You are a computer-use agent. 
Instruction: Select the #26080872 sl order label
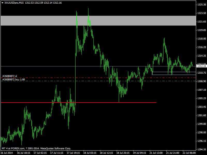click(10, 76)
